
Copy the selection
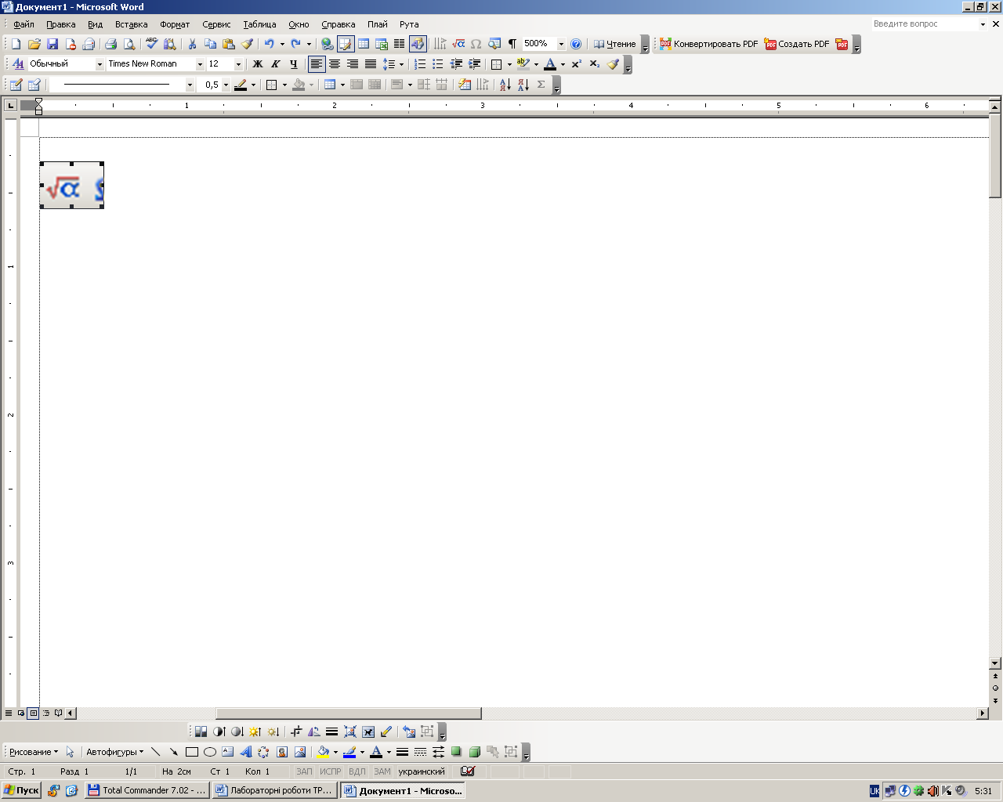tap(210, 44)
